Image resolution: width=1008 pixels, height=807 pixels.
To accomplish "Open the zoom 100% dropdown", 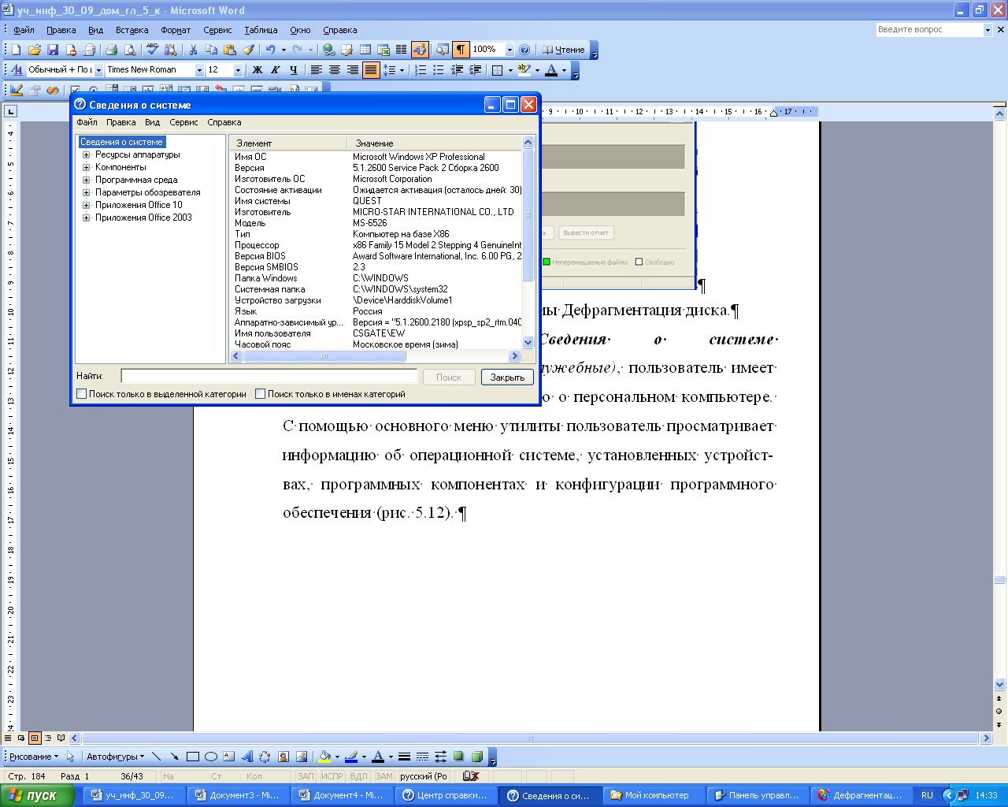I will tap(510, 50).
